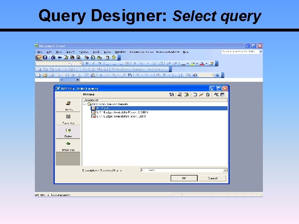Click the BEx Save floppy disk icon
Screen dimensions: 299x224
tap(45, 58)
